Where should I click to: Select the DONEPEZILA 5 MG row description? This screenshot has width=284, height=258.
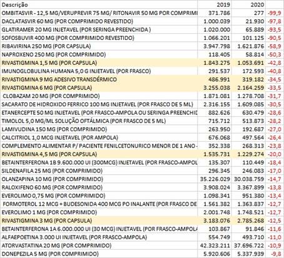(x=99, y=254)
